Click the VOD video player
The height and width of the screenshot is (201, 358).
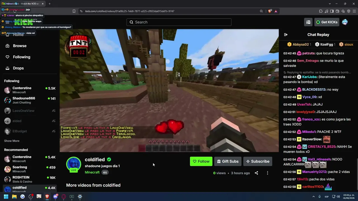coord(169,90)
